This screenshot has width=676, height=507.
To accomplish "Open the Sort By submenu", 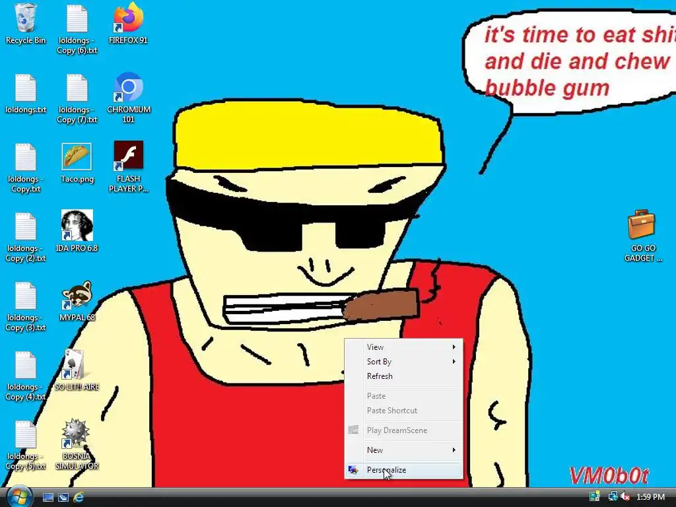I will coord(403,362).
